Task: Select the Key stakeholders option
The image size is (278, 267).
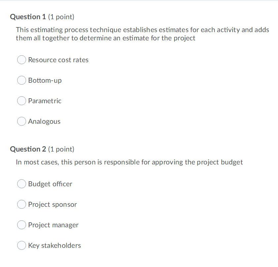Action: [x=21, y=245]
